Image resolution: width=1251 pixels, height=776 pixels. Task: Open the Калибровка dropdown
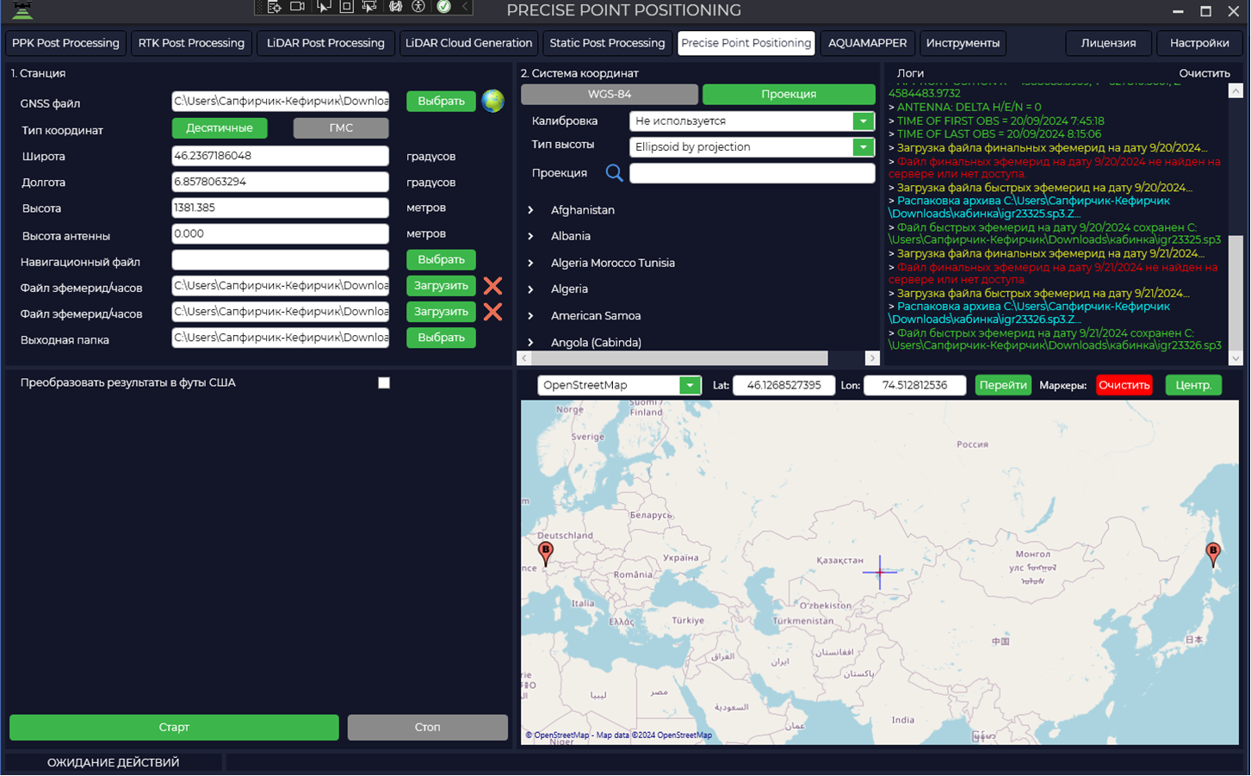click(863, 121)
